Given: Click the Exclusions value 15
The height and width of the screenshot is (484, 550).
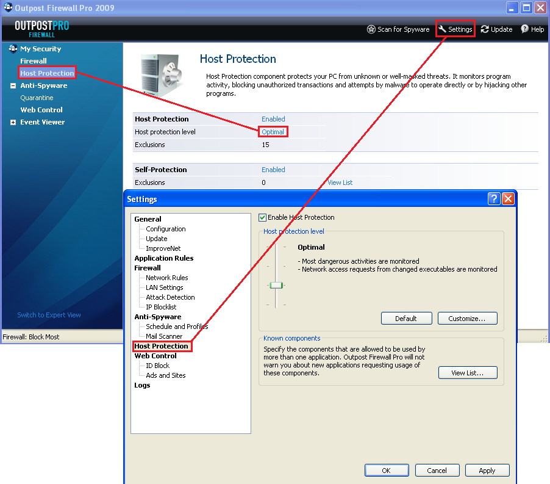Looking at the screenshot, I should tap(265, 145).
